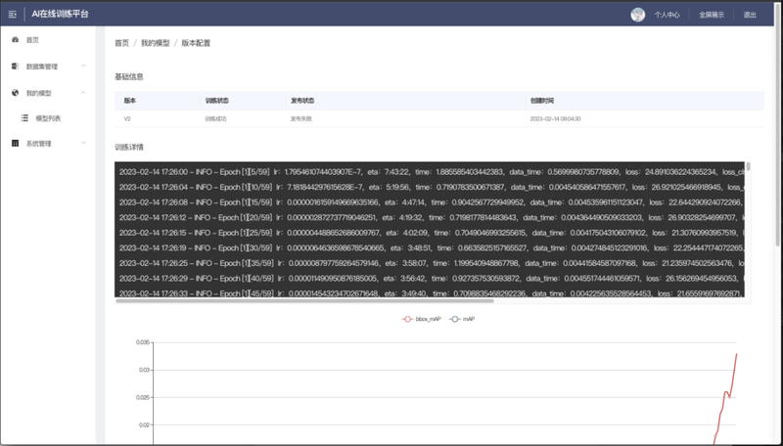The width and height of the screenshot is (783, 446).
Task: Click the V2 version cell
Action: 127,119
